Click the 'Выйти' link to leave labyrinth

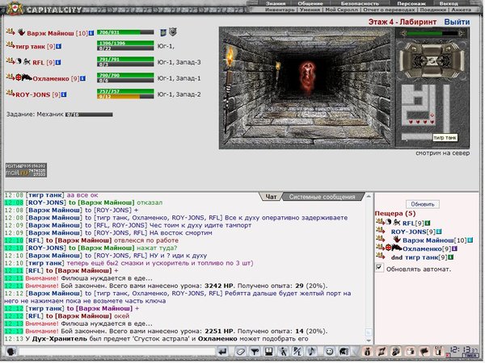point(457,22)
